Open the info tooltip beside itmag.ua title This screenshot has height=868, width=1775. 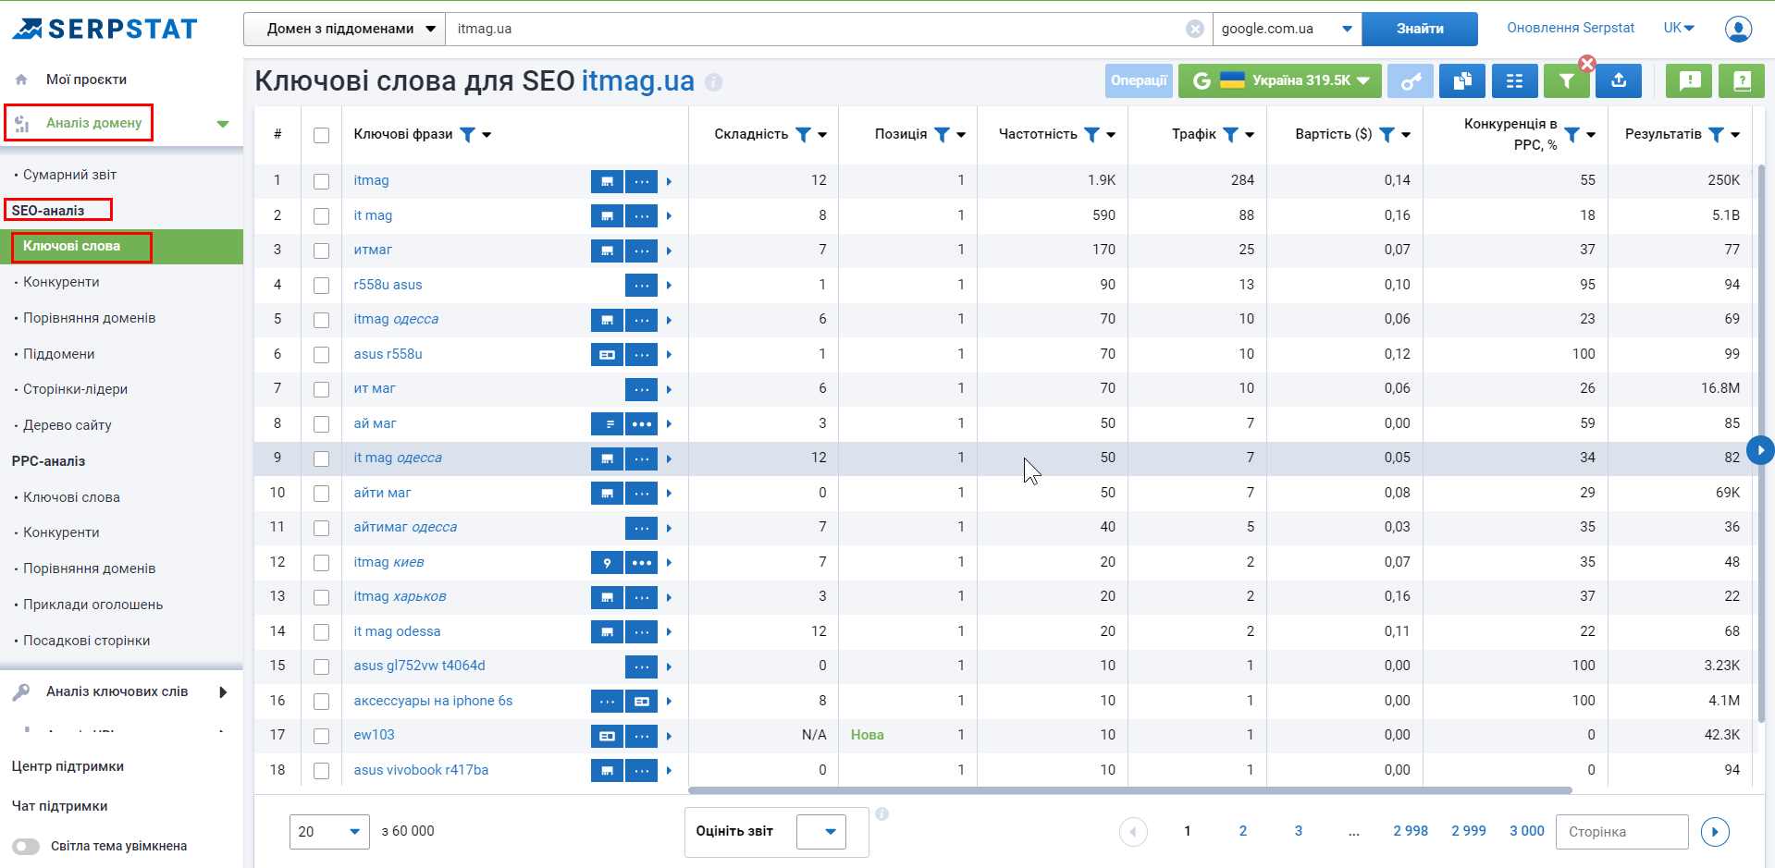(713, 82)
